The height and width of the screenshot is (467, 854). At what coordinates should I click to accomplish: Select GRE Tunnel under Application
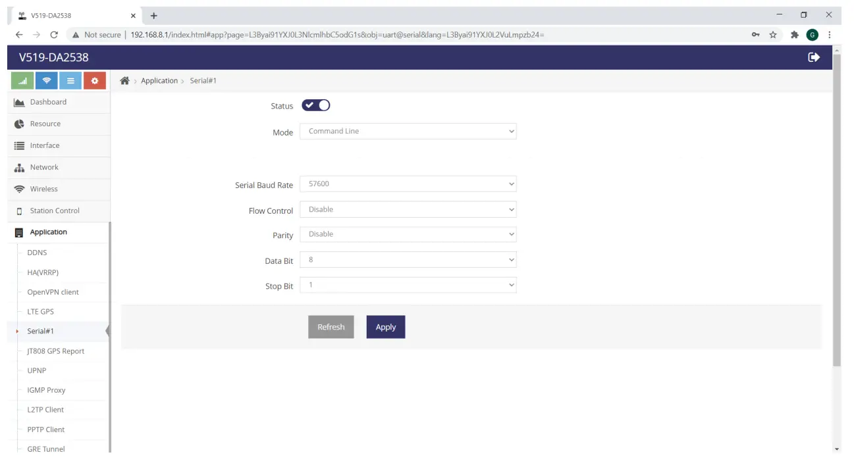[46, 449]
